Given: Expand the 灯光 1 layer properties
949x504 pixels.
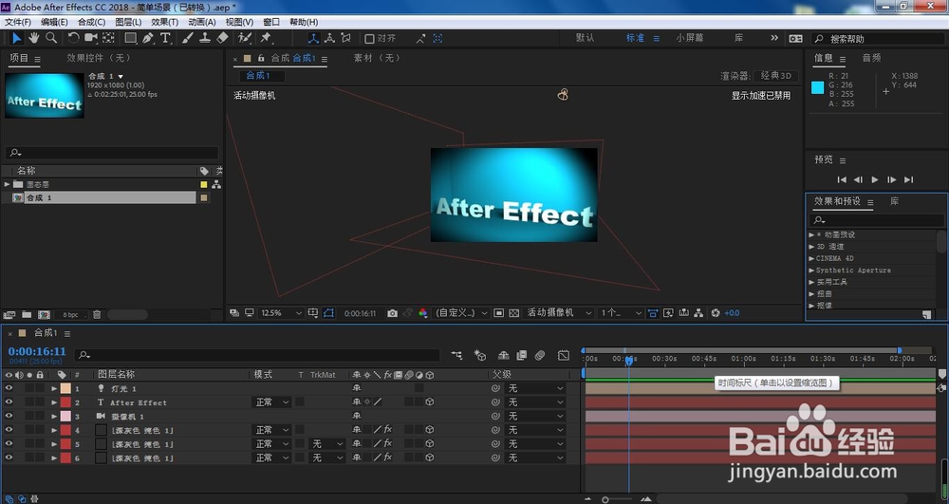Looking at the screenshot, I should tap(54, 388).
